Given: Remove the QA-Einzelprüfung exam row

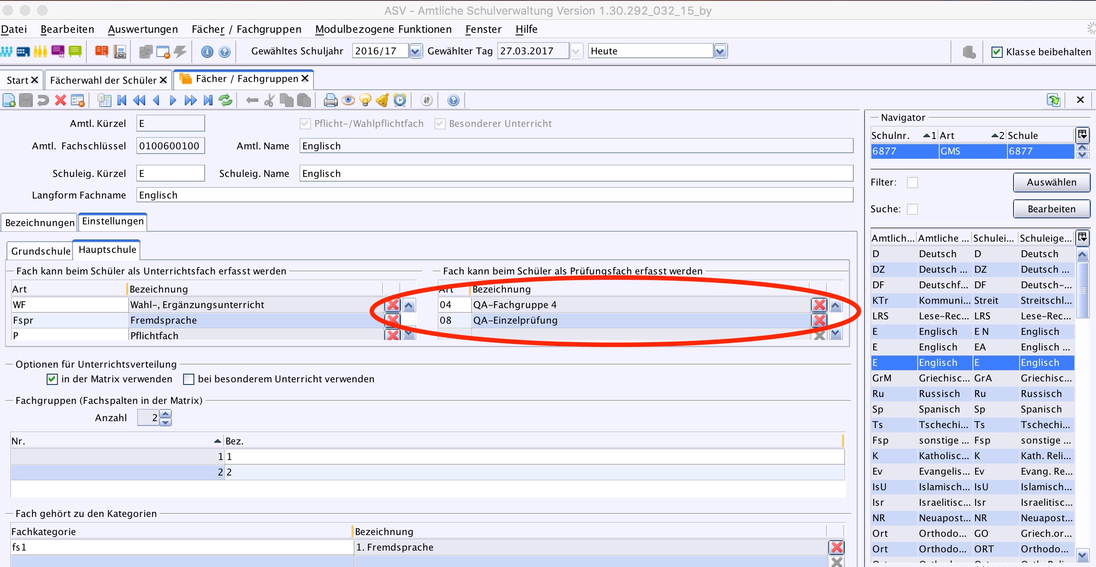Looking at the screenshot, I should (x=819, y=320).
